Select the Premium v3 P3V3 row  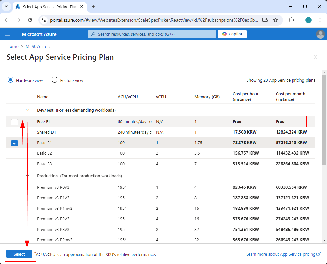[x=161, y=230]
